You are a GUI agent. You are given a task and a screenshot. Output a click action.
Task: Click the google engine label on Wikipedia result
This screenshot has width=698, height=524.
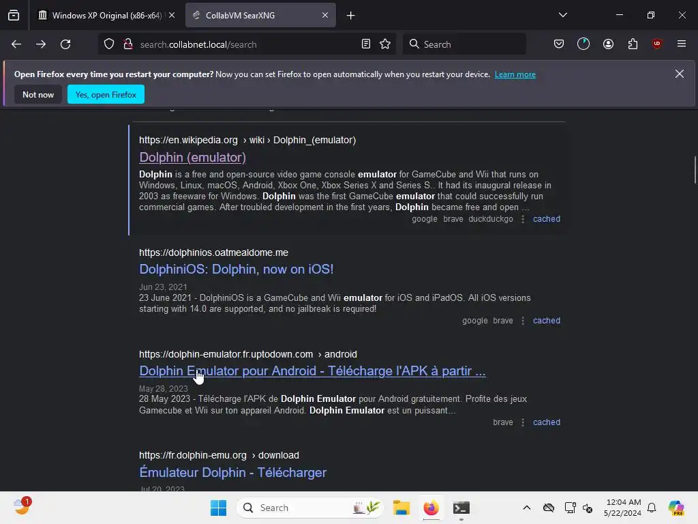(x=424, y=219)
